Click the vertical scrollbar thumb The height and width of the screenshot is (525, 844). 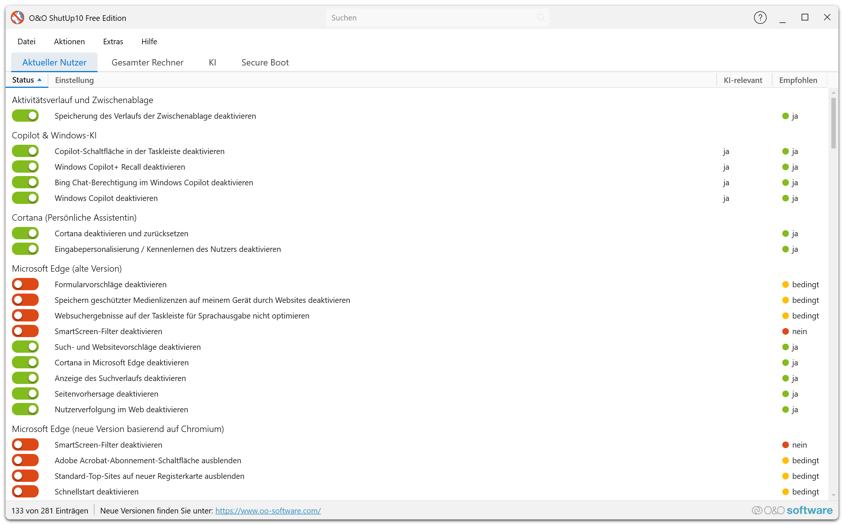pyautogui.click(x=833, y=123)
